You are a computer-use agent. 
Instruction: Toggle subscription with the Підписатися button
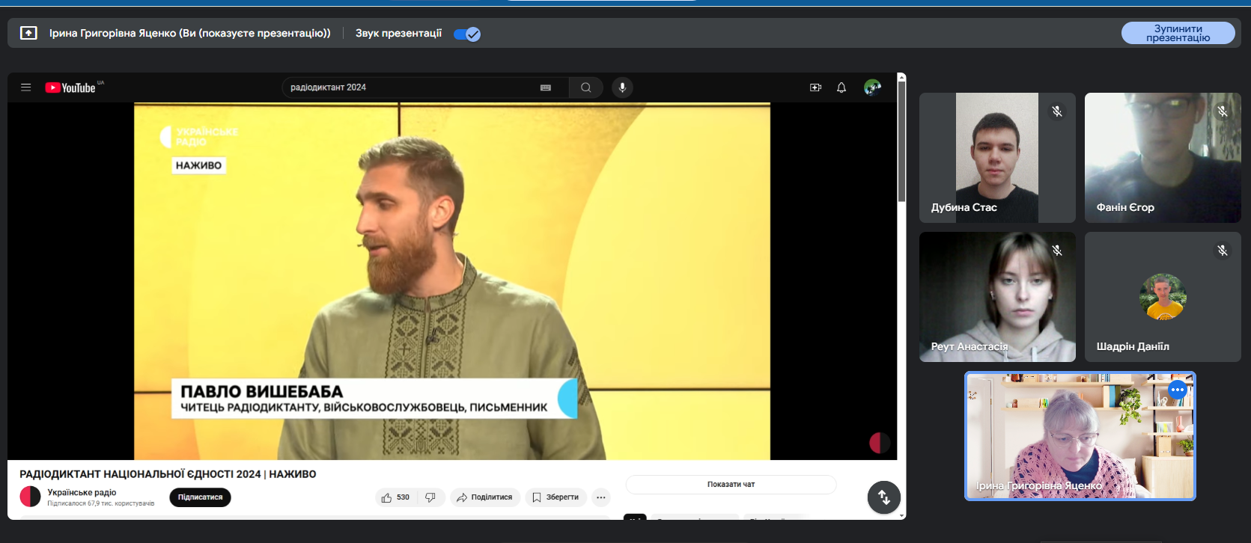click(200, 497)
